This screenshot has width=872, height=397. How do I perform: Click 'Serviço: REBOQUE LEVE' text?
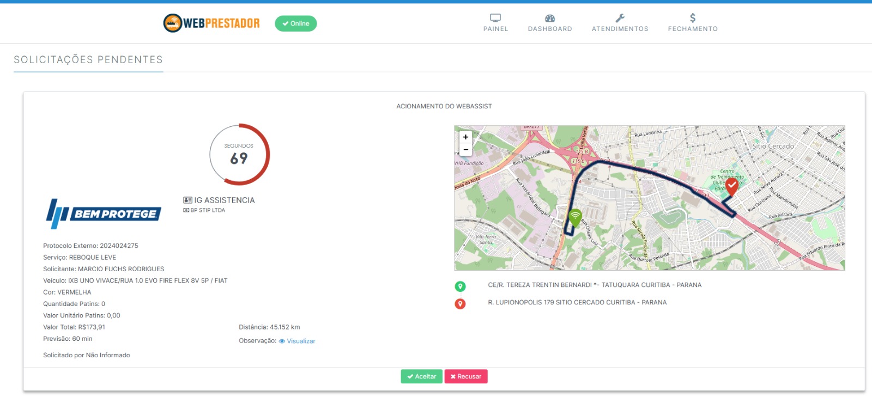pyautogui.click(x=80, y=258)
